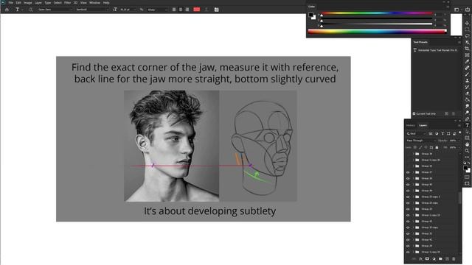This screenshot has height=265, width=472.
Task: Select the Move tool
Action: point(467,23)
